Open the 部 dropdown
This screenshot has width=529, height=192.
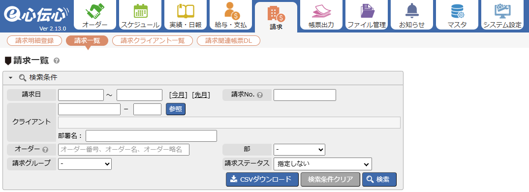tap(299, 150)
